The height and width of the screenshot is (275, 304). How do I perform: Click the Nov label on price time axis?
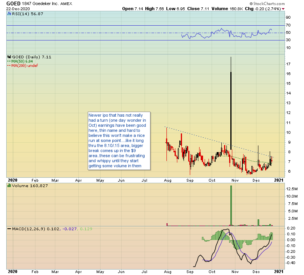click(x=235, y=180)
